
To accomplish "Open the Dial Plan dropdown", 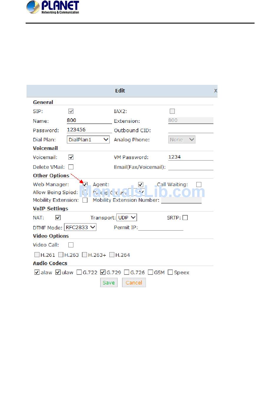I will (x=88, y=140).
